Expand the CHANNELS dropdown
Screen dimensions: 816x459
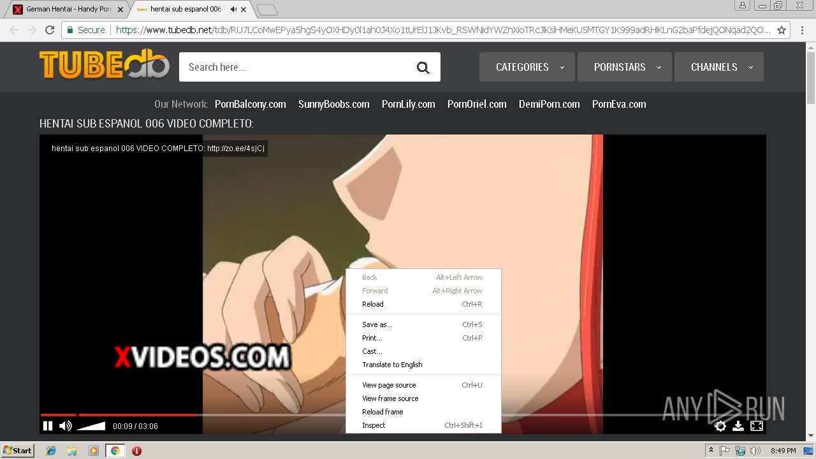(x=719, y=67)
